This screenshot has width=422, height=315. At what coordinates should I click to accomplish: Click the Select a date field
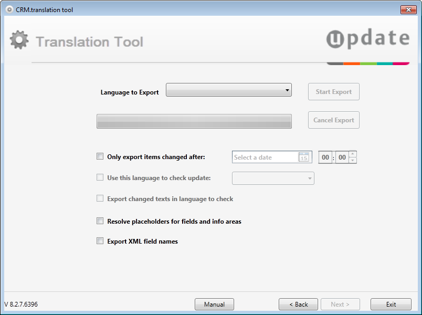[265, 157]
